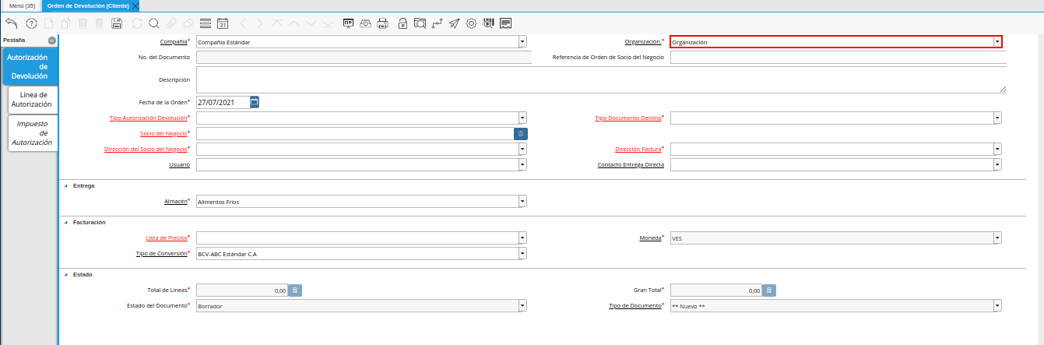Collapse the Pestaña side panel
The image size is (1044, 345).
pyautogui.click(x=51, y=40)
